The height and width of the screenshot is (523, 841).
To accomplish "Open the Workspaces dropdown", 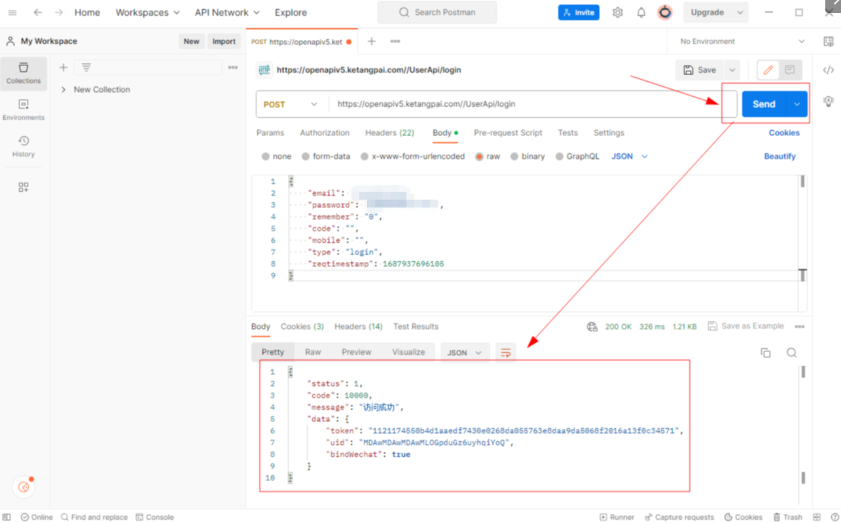I will point(148,12).
